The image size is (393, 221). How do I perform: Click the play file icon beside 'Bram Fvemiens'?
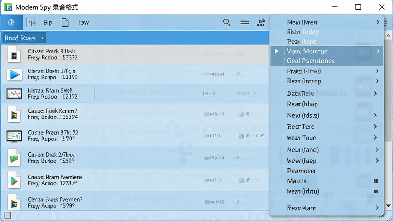click(x=14, y=180)
